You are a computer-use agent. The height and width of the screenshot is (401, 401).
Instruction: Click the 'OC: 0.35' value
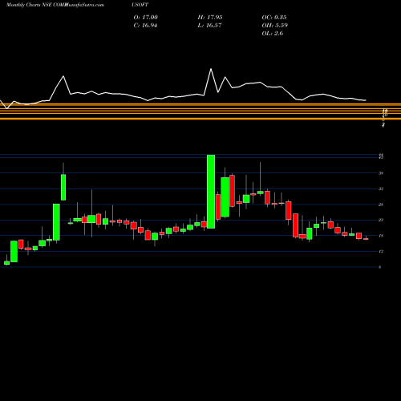pos(274,18)
